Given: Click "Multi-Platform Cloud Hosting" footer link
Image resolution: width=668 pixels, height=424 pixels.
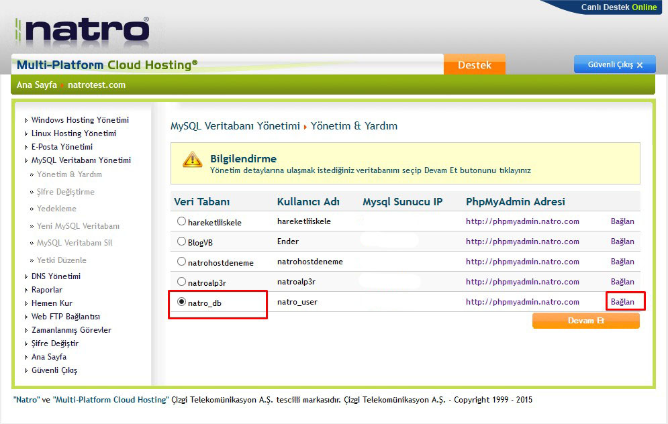Looking at the screenshot, I should tap(111, 400).
